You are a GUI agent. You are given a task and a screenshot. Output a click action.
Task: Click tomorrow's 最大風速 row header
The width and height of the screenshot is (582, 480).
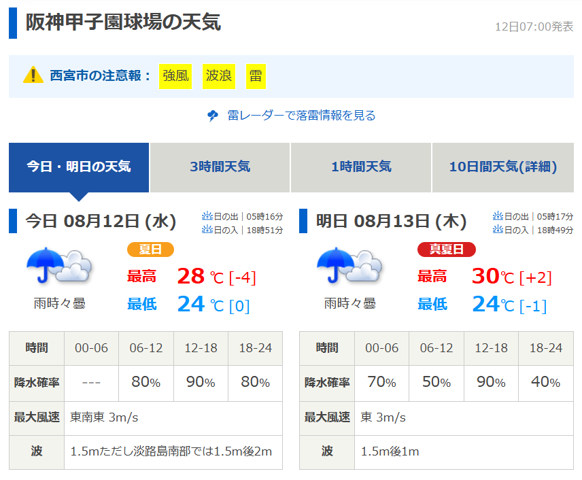click(327, 417)
